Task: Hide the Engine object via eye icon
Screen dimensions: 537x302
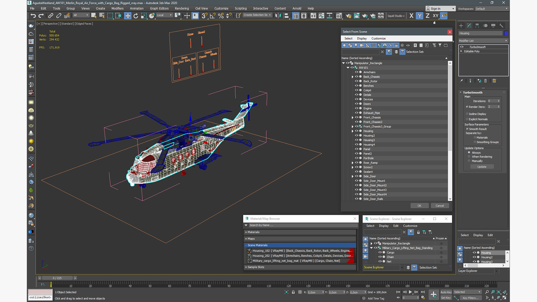Action: tap(357, 108)
